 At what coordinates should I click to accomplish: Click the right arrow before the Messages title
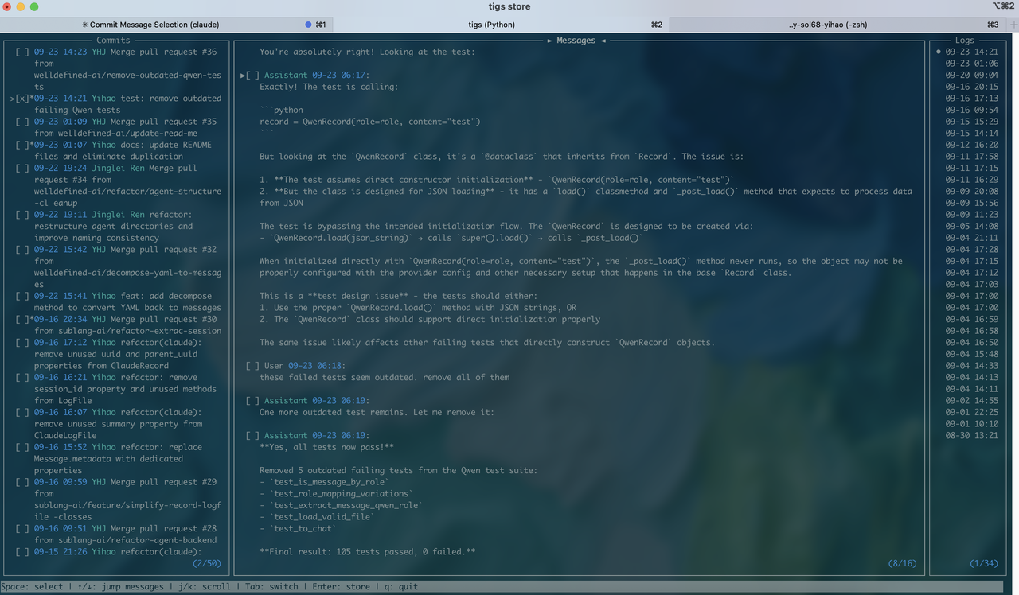coord(550,41)
